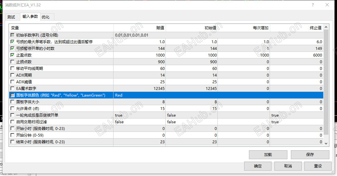Enable the EA魔术数字 checkbox

(x=12, y=88)
